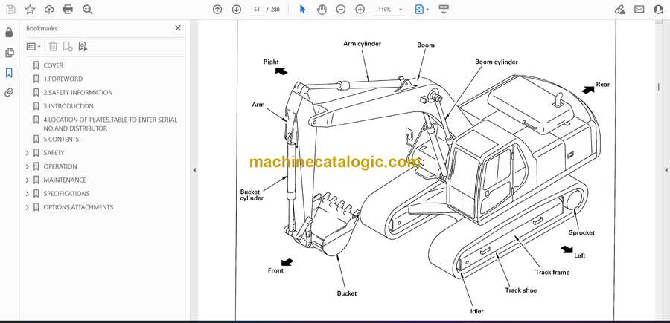Click the share link icon
670x323 pixels.
(619, 10)
